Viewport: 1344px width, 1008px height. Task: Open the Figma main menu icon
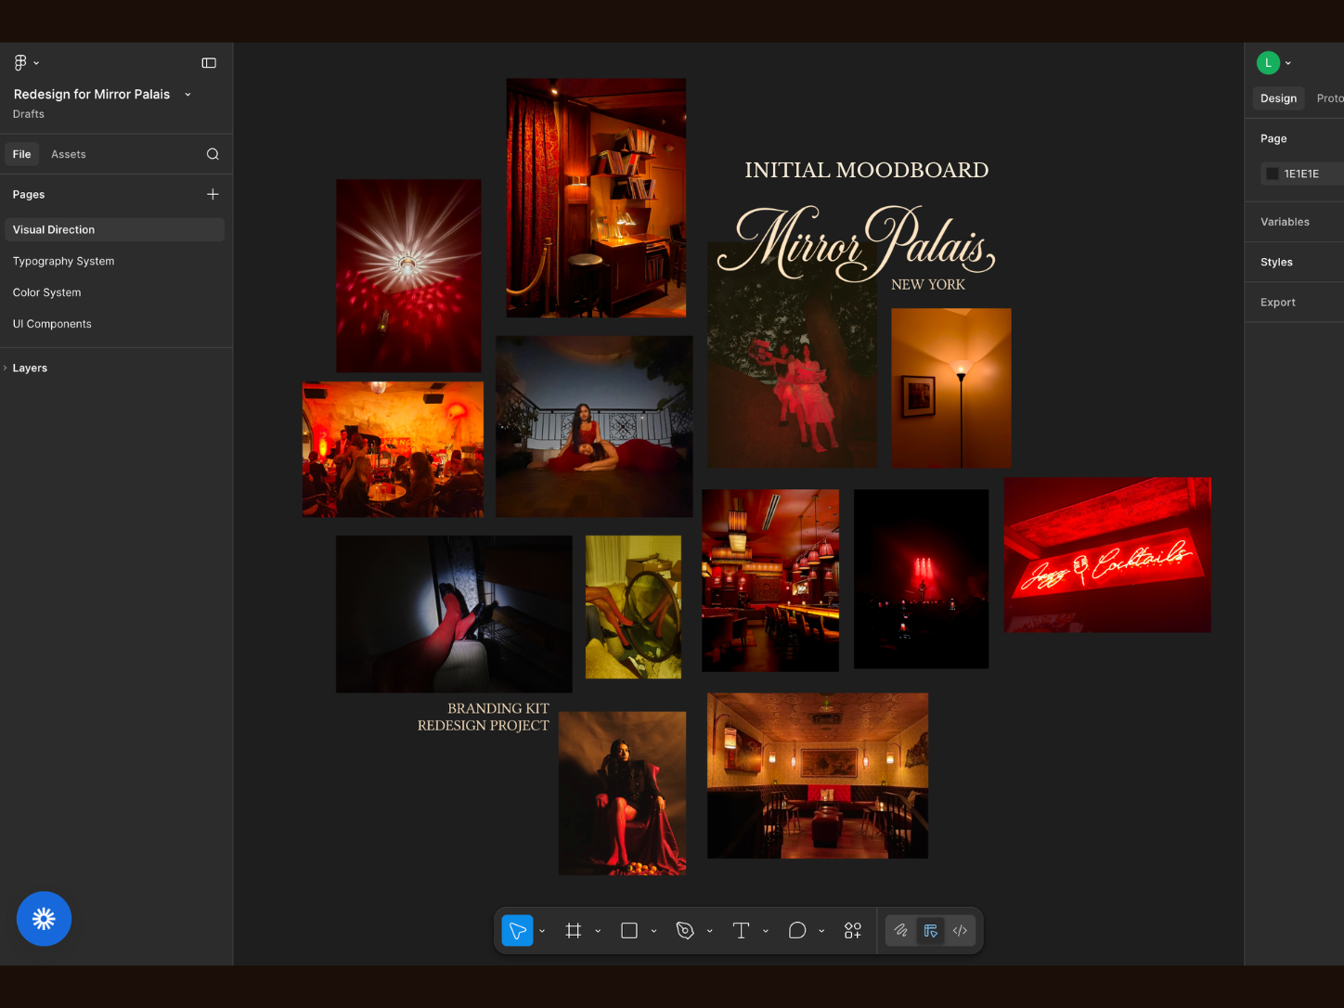[x=20, y=63]
